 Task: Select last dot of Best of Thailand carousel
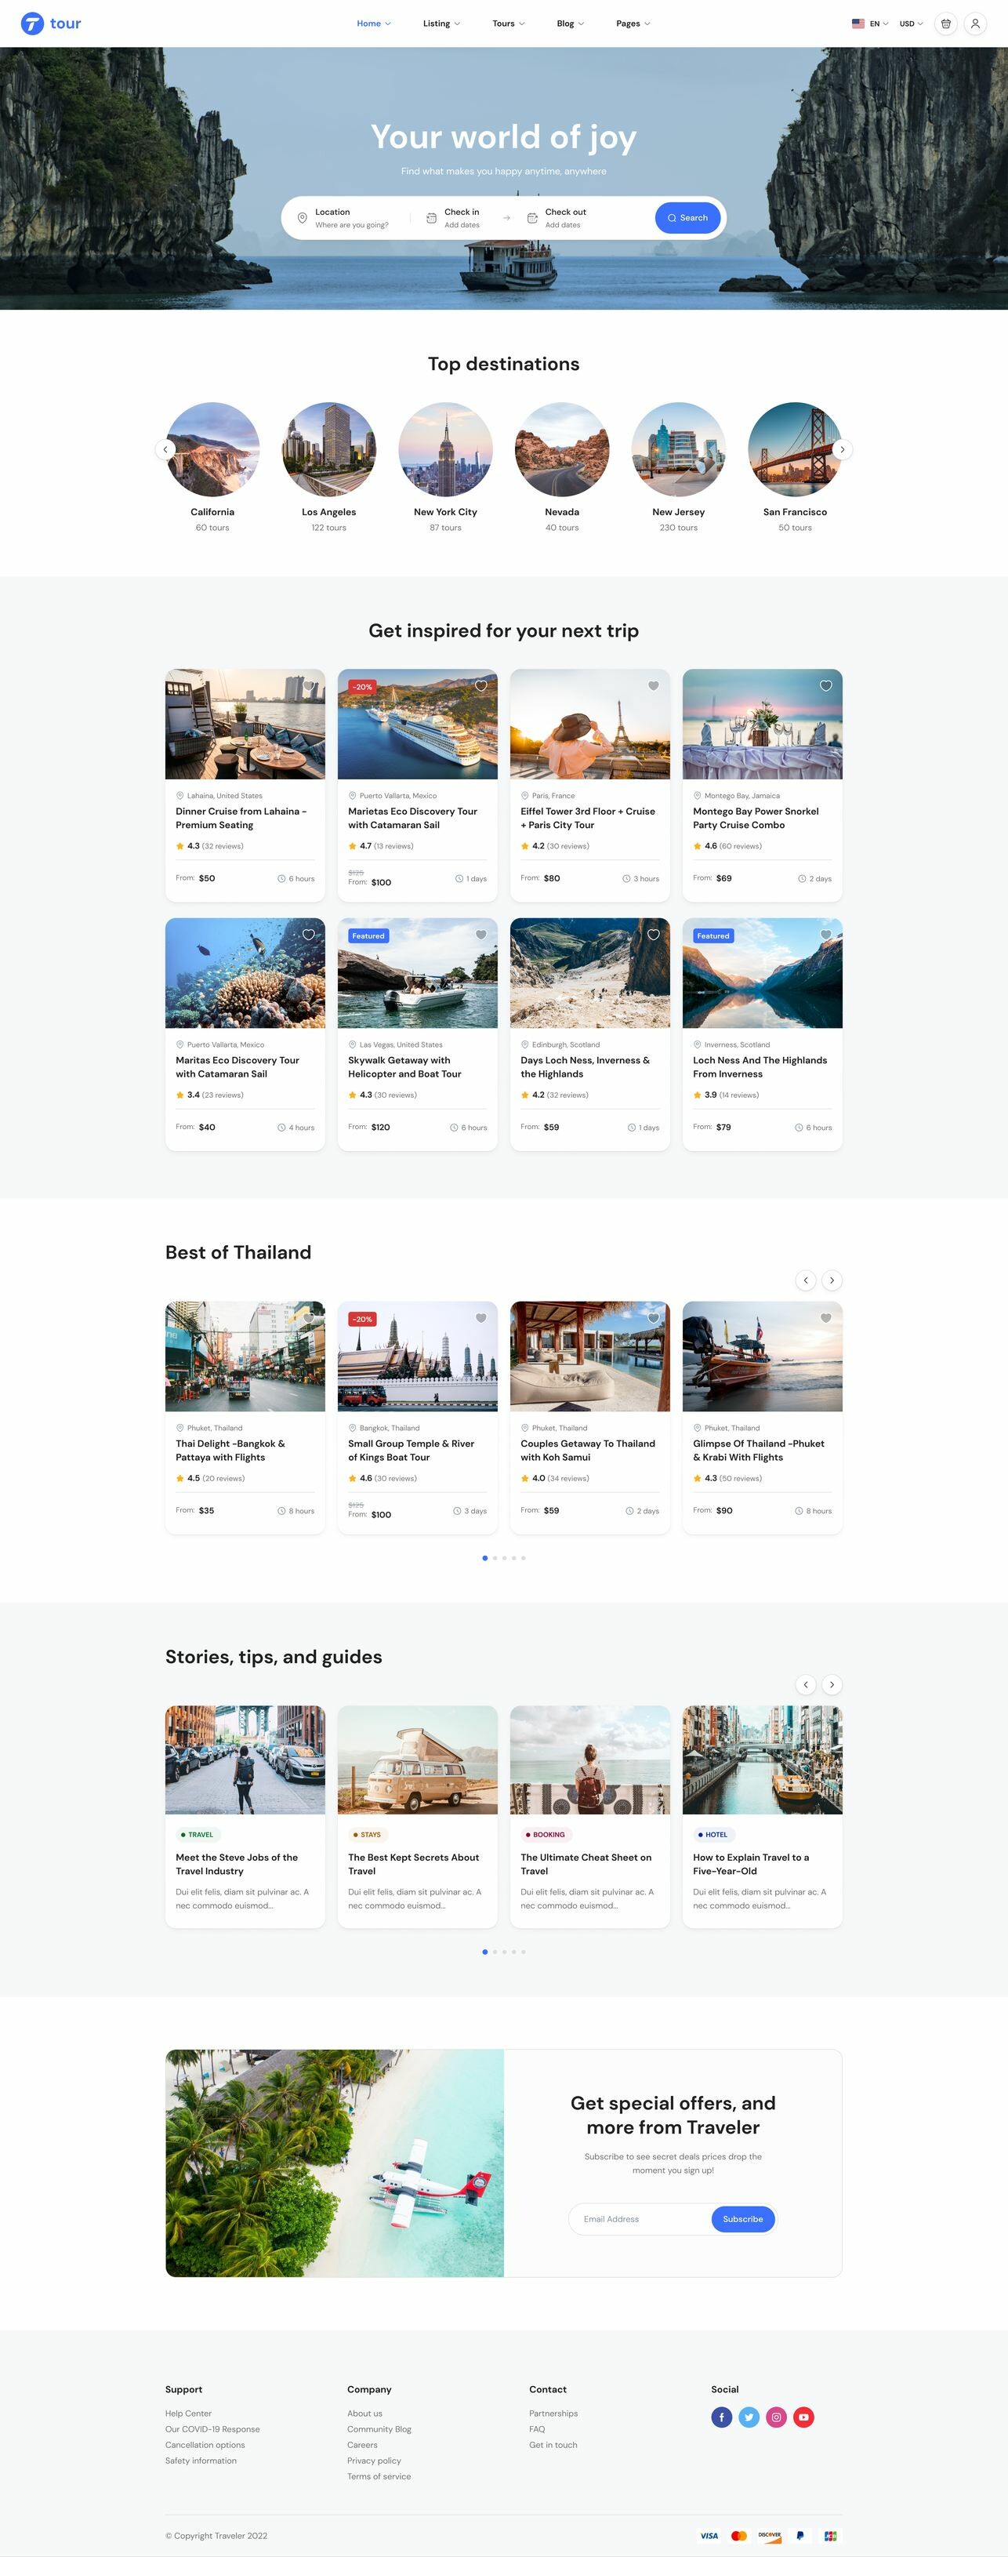click(524, 1558)
